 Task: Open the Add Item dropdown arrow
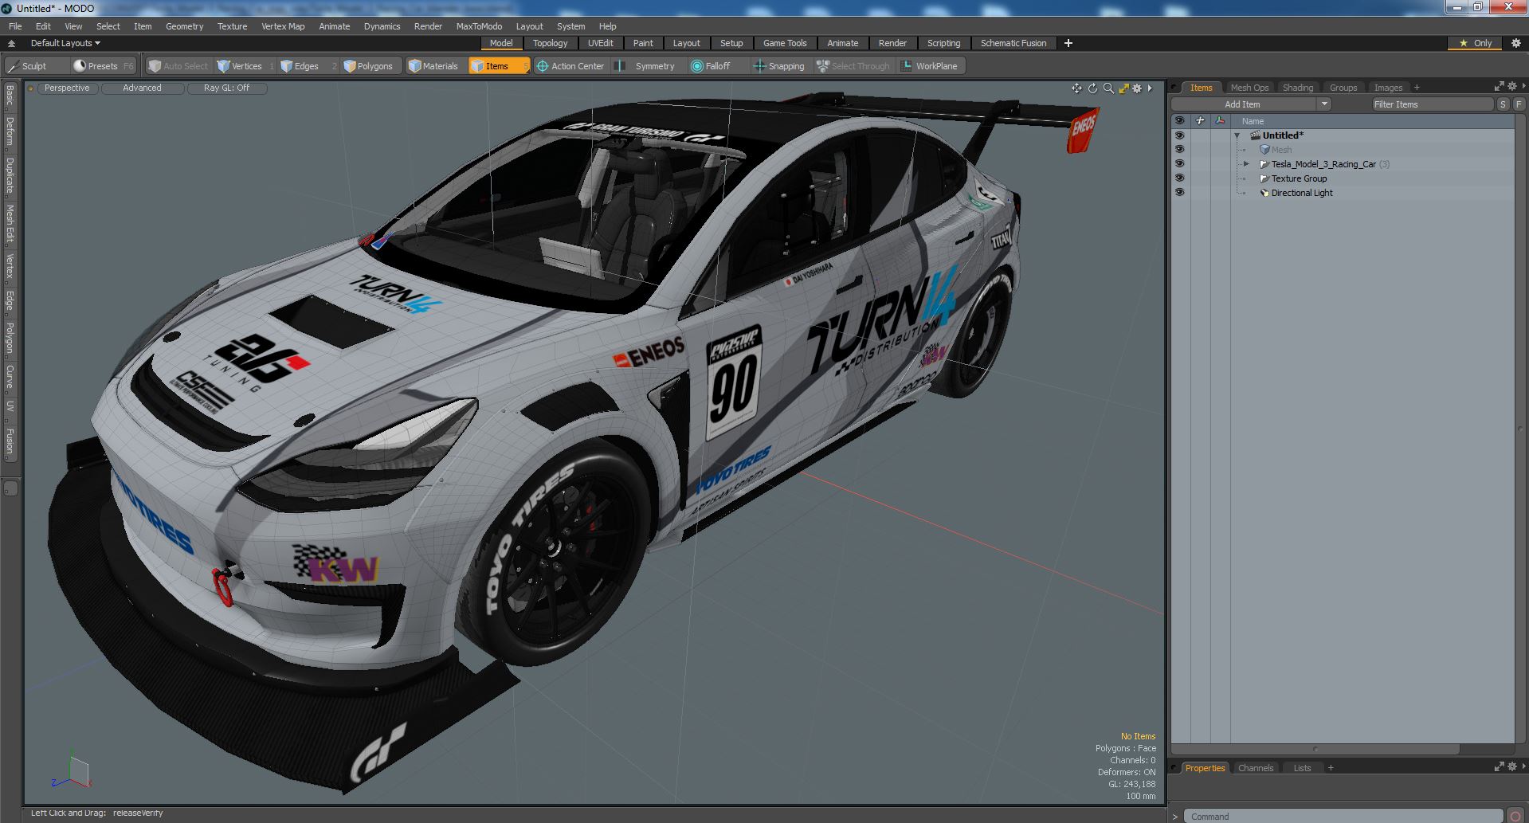tap(1324, 104)
